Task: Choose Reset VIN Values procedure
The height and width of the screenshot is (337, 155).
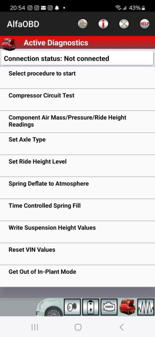Action: coord(77,254)
